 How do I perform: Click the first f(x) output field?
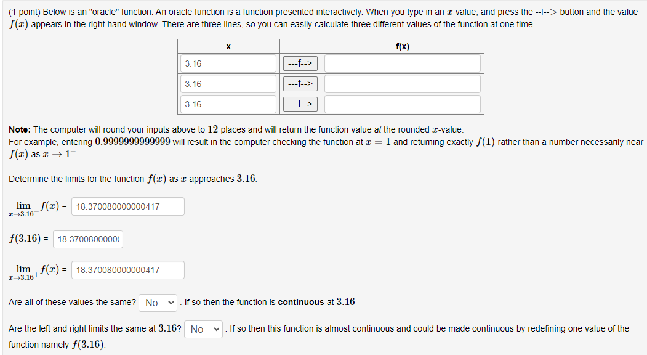401,63
